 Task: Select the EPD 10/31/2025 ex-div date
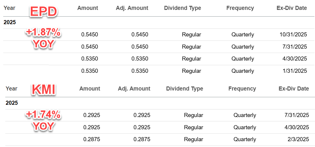[x=293, y=35]
